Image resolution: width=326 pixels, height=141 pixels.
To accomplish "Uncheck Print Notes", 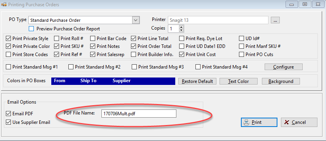I will [93, 46].
